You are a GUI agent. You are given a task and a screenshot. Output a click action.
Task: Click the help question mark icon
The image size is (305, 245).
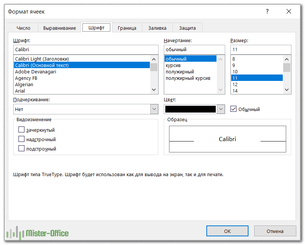click(x=267, y=12)
